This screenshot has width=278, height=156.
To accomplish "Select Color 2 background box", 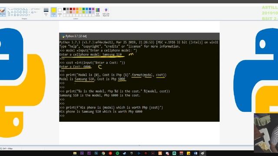I will 60,12.
